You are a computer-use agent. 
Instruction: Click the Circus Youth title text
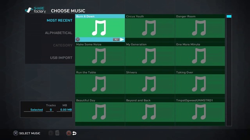pos(135,16)
